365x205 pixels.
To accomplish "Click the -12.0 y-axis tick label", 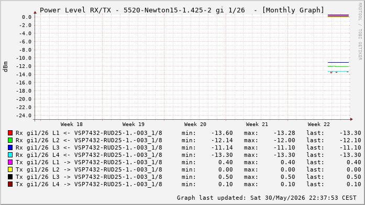I will pos(24,66).
